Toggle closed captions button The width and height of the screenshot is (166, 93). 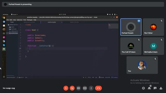point(78,88)
